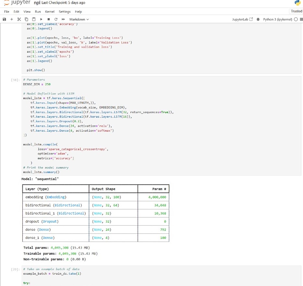The image size is (303, 286).
Task: Open the cell type Markdown dropdown
Action: pyautogui.click(x=79, y=19)
